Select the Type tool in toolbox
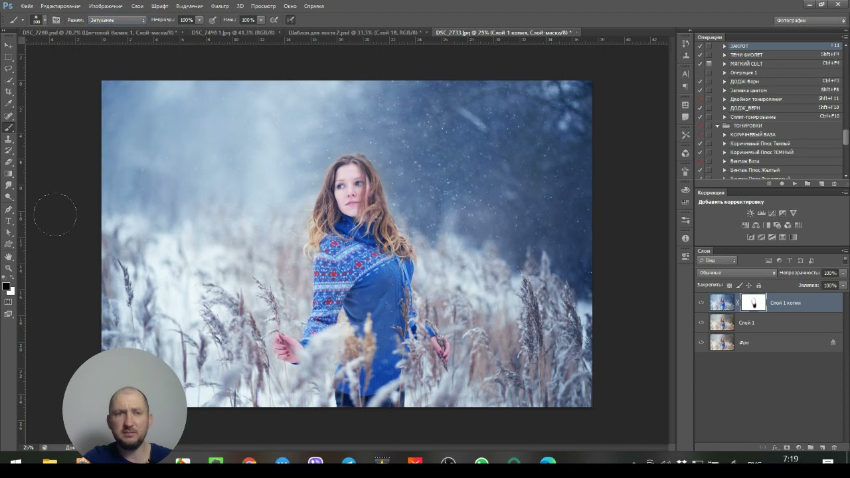This screenshot has height=478, width=850. click(9, 220)
